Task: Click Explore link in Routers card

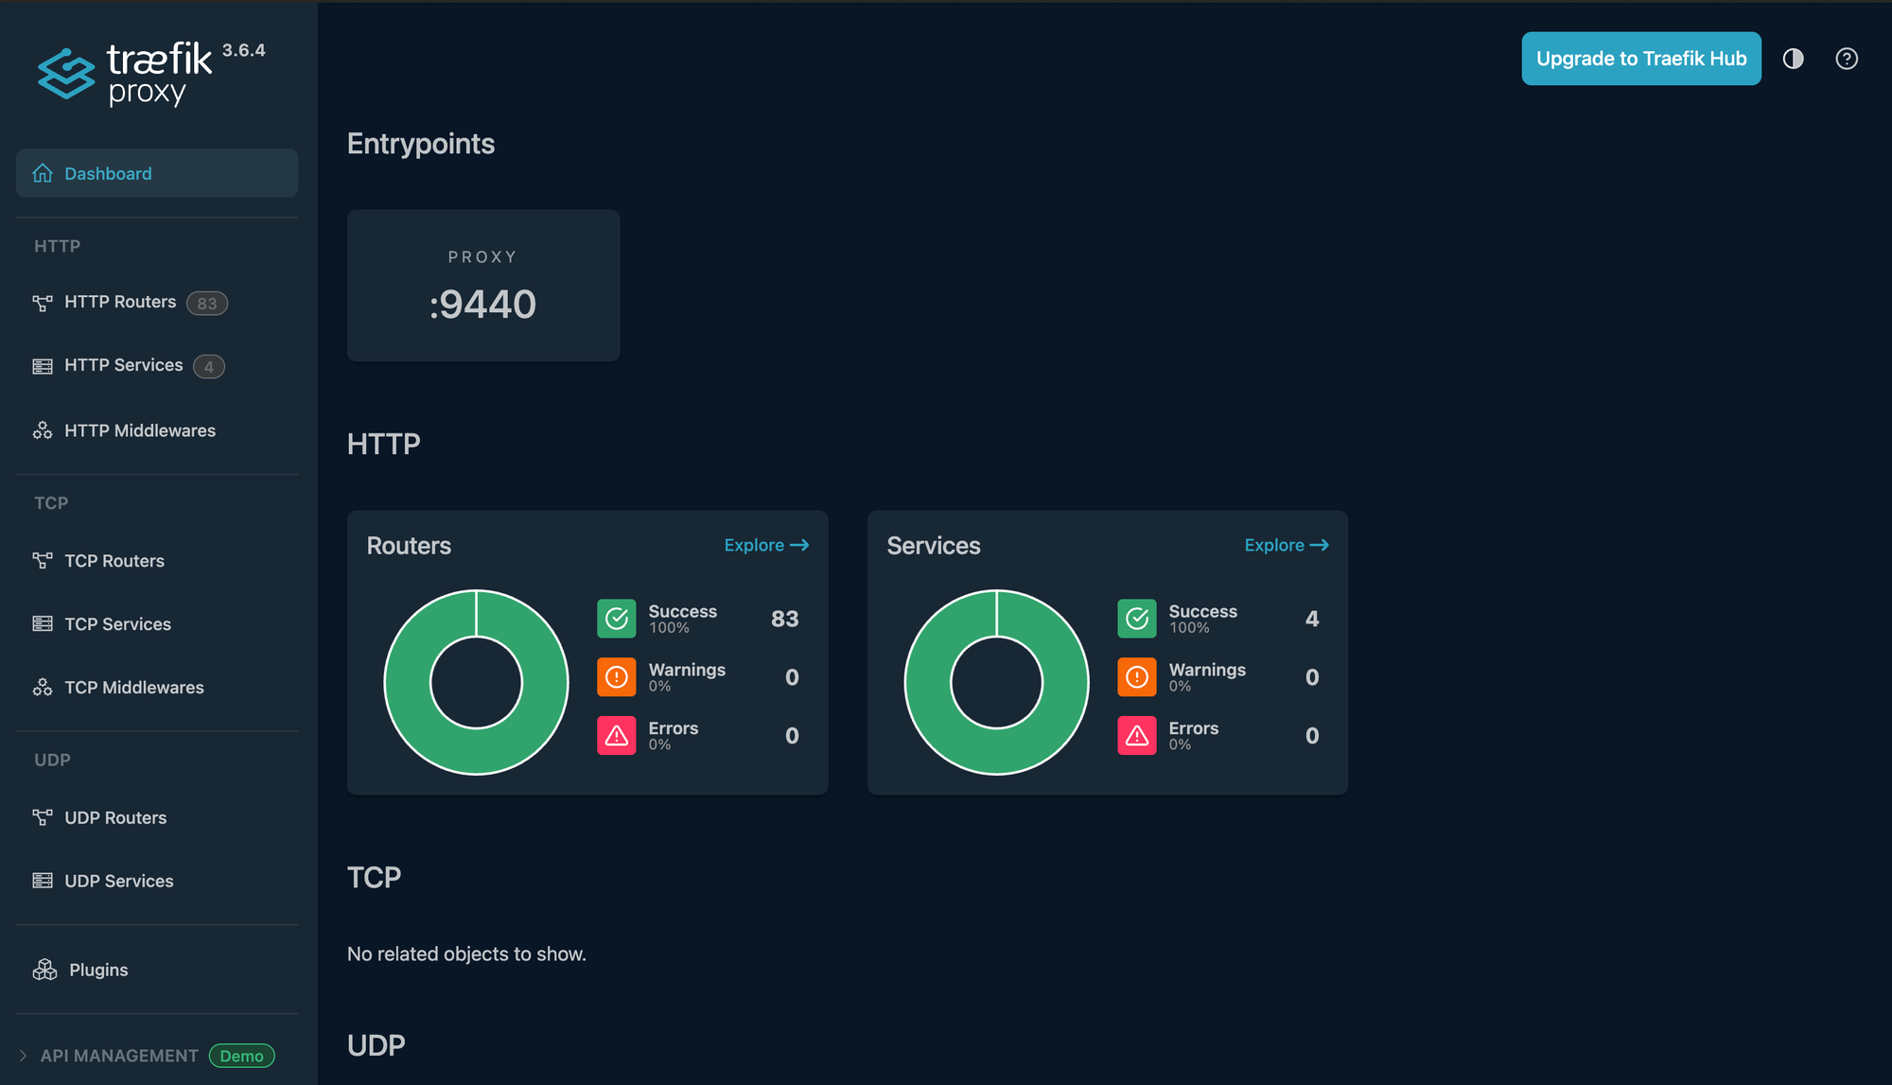Action: (x=765, y=545)
